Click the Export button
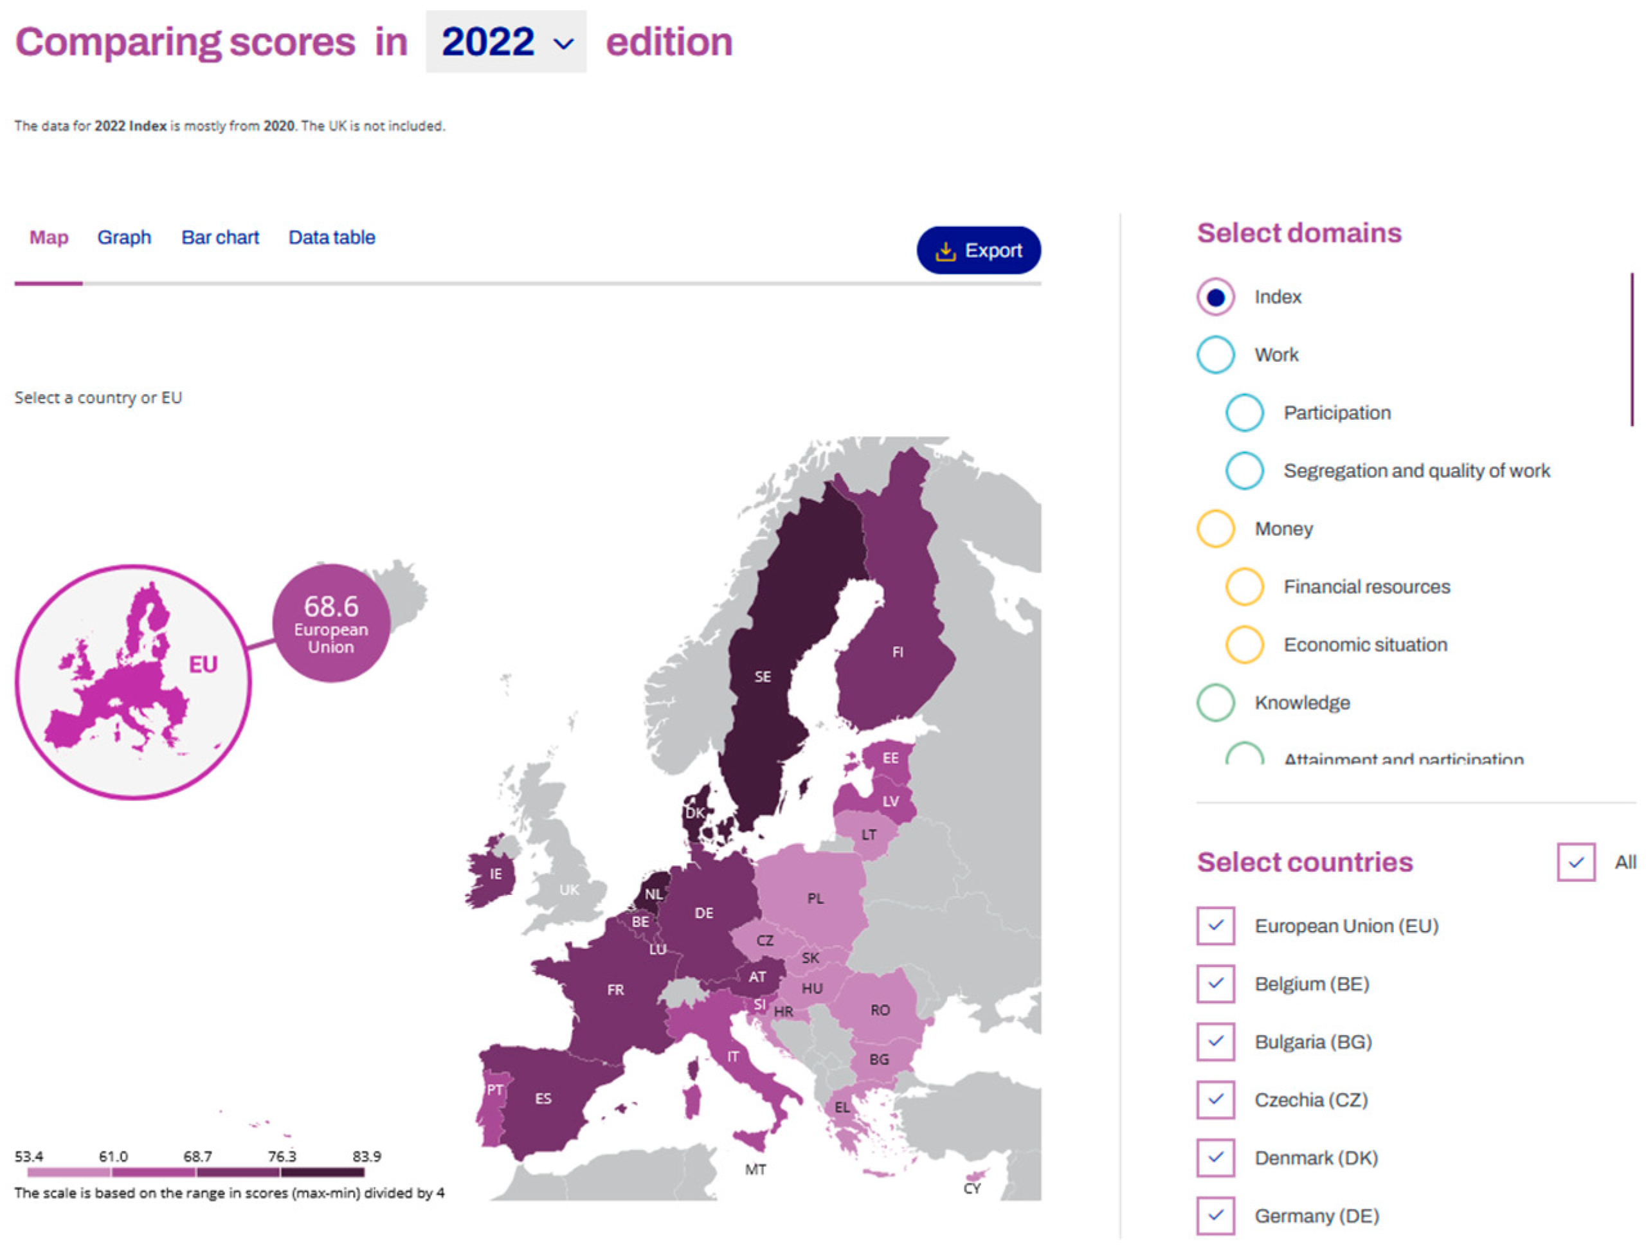 [x=978, y=250]
